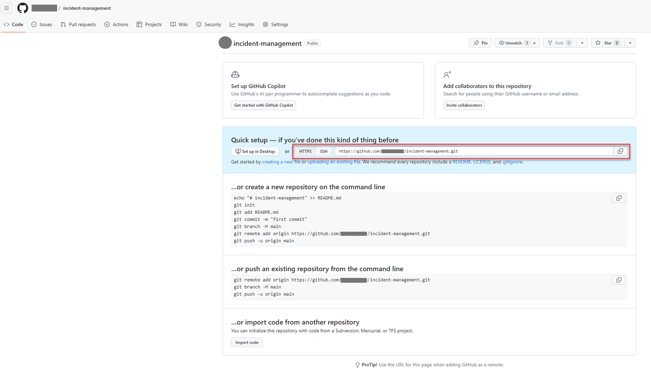Screen dimensions: 651x372
Task: Star the incident-management repository
Action: tap(608, 43)
